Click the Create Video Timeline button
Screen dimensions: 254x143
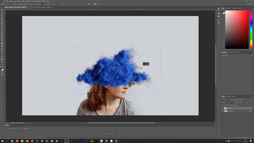tap(110, 133)
